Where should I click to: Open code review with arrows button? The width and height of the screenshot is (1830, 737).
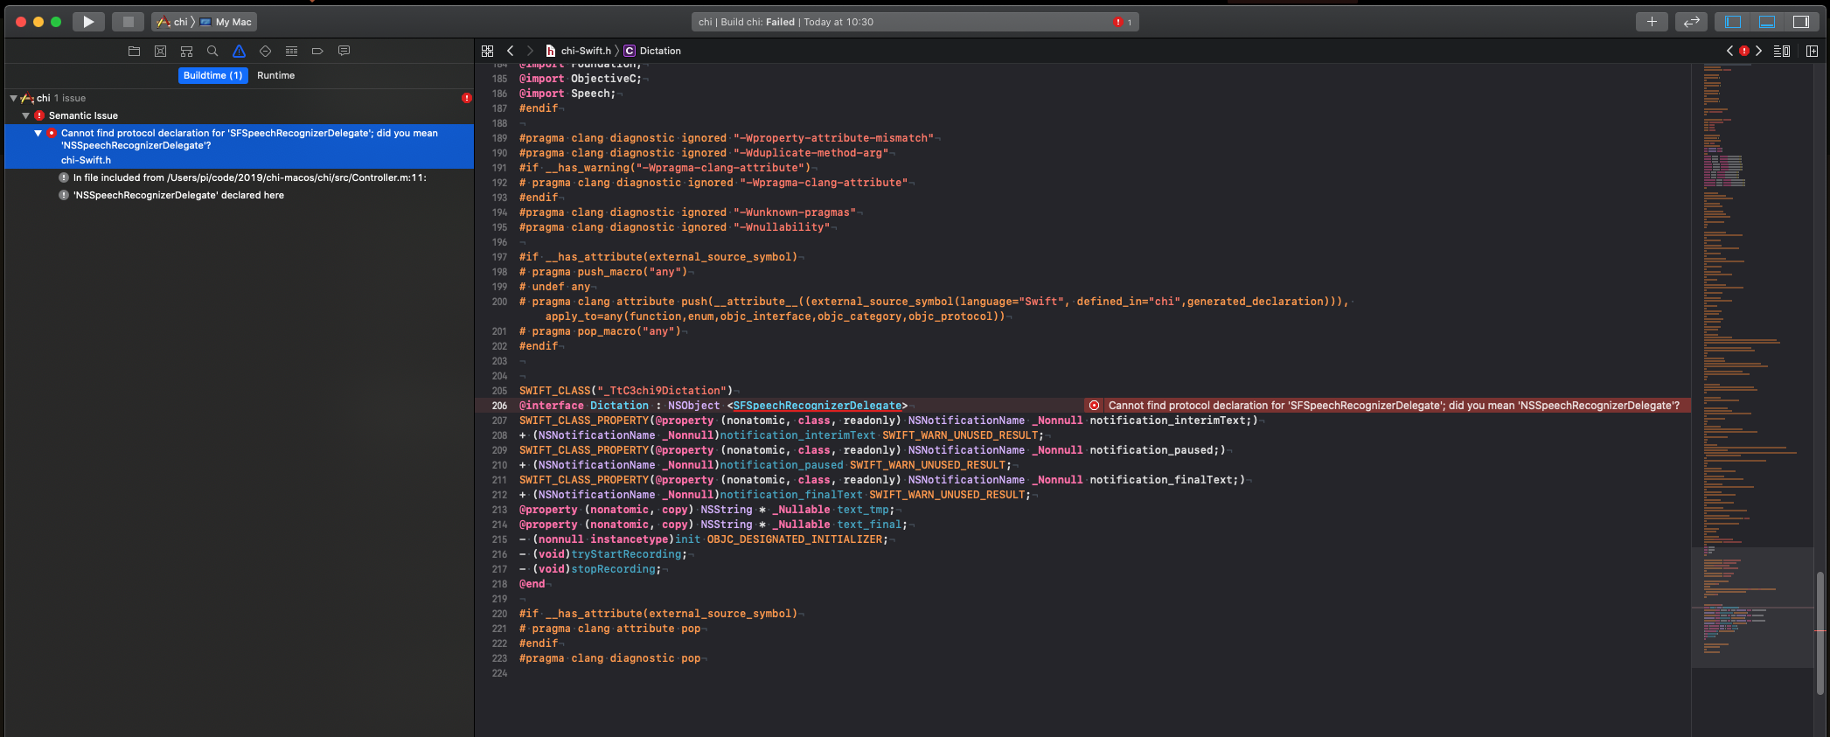pos(1691,22)
